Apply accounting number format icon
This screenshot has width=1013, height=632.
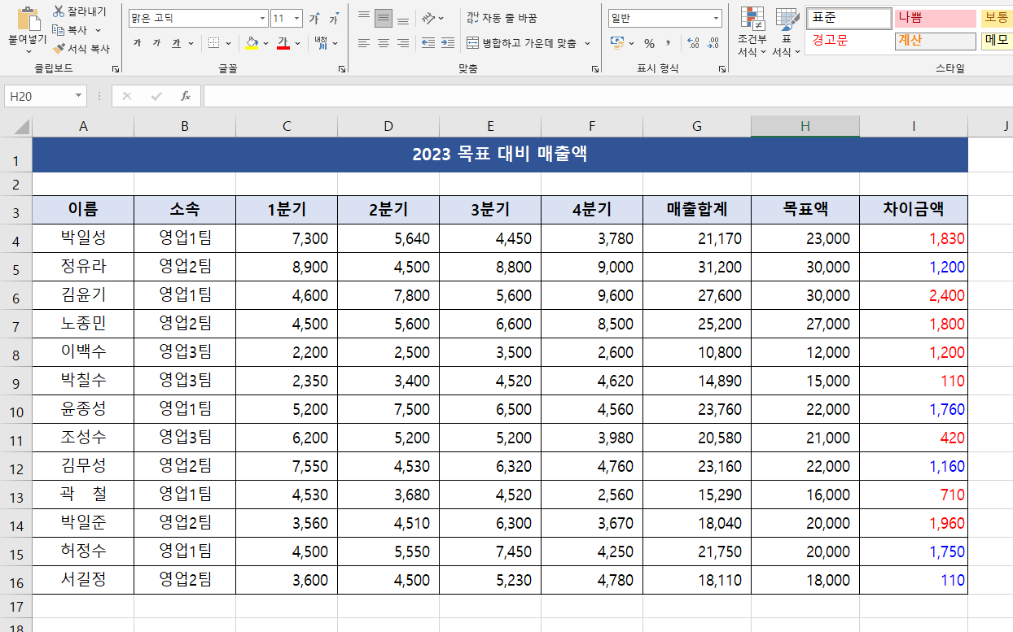coord(617,43)
